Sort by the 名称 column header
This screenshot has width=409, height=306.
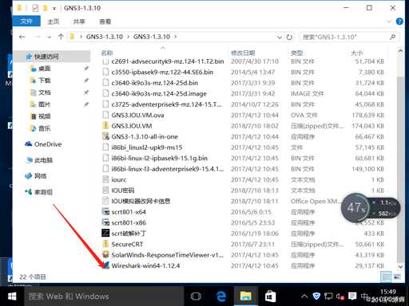pos(107,53)
